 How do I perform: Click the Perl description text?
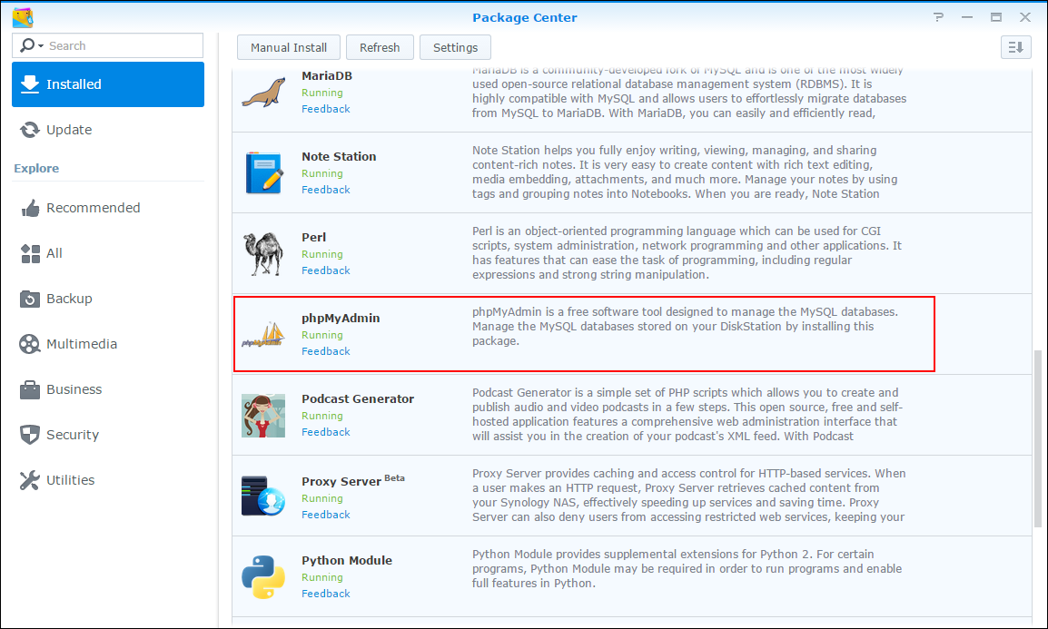(687, 252)
